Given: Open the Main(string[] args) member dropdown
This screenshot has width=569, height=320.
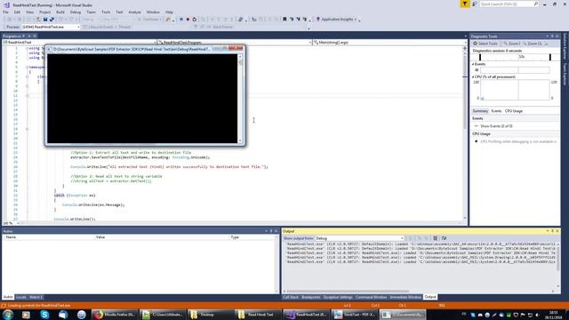Looking at the screenshot, I should pos(389,43).
